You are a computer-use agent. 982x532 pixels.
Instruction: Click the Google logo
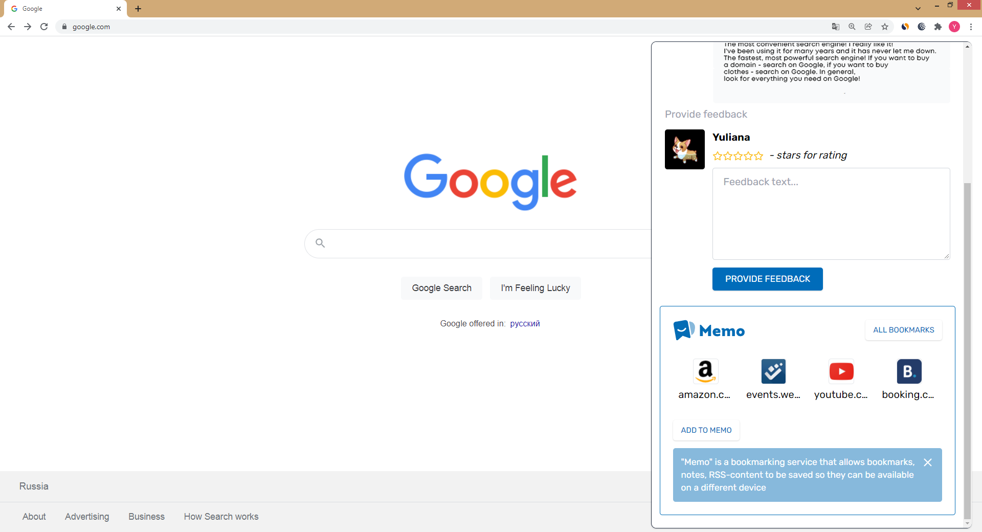[490, 182]
